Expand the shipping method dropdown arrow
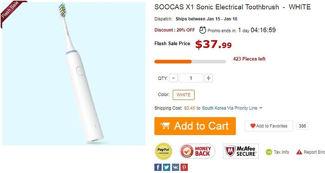 pyautogui.click(x=261, y=108)
